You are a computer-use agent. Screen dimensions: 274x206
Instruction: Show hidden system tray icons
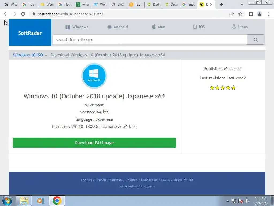click(x=227, y=201)
